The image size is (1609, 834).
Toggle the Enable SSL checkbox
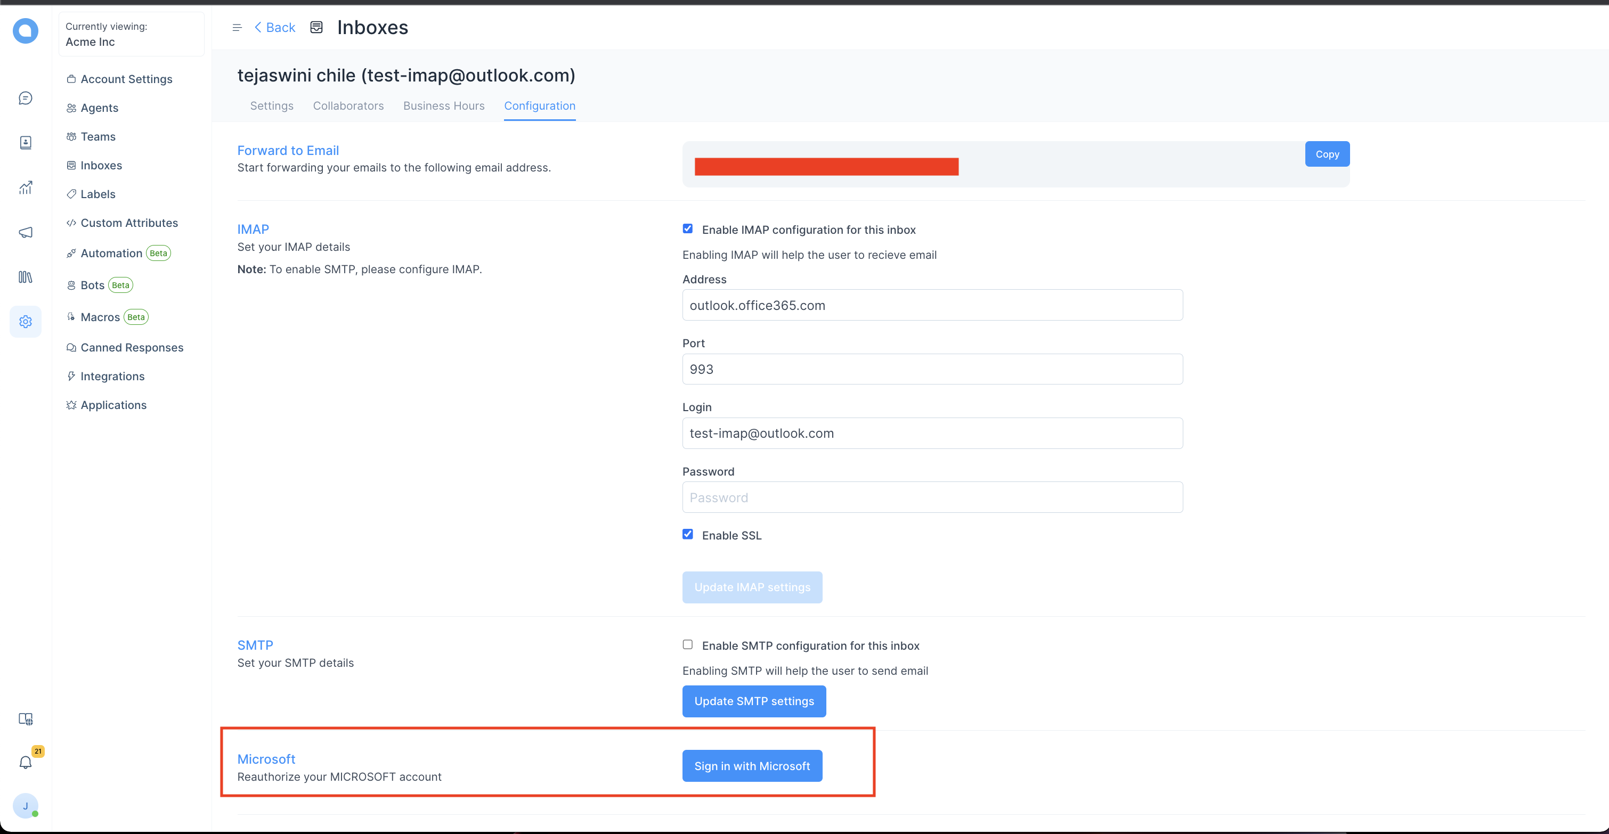click(688, 534)
